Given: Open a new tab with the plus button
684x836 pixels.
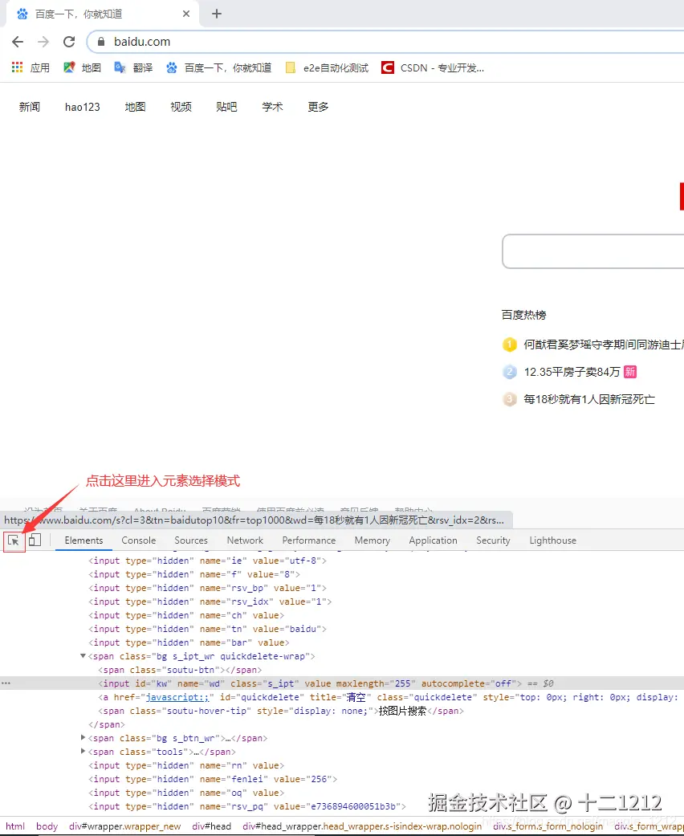Looking at the screenshot, I should [x=217, y=14].
